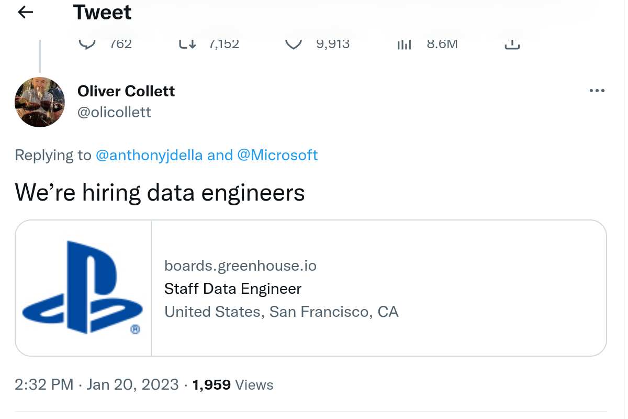Open Oliver Collett's profile picture
Viewport: 628px width, 419px height.
(40, 102)
